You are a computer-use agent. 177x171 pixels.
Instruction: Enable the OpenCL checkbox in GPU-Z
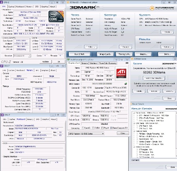point(83,128)
